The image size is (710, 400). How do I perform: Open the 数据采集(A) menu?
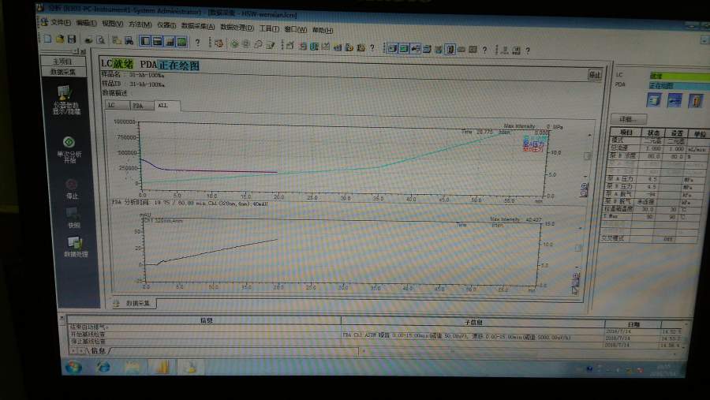point(198,26)
